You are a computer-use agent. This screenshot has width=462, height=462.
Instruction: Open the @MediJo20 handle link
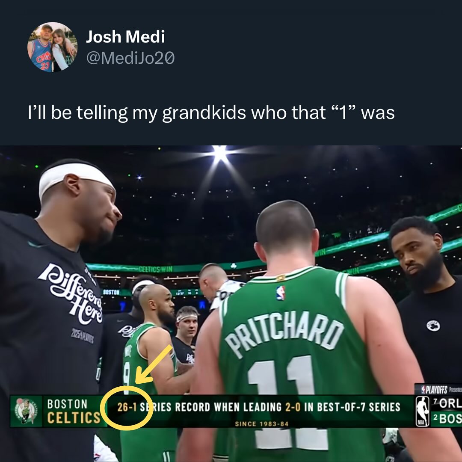(x=130, y=58)
